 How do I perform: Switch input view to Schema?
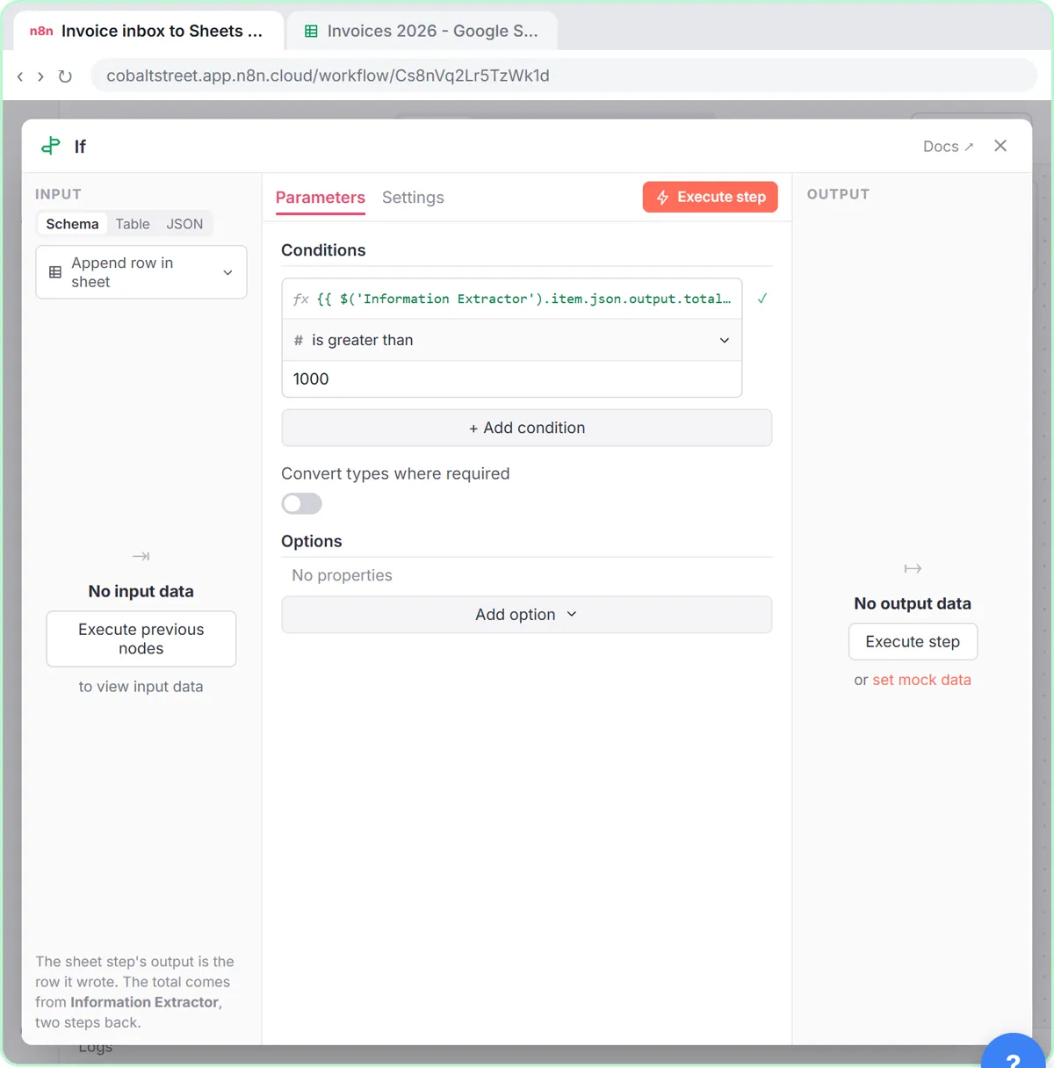pyautogui.click(x=72, y=224)
